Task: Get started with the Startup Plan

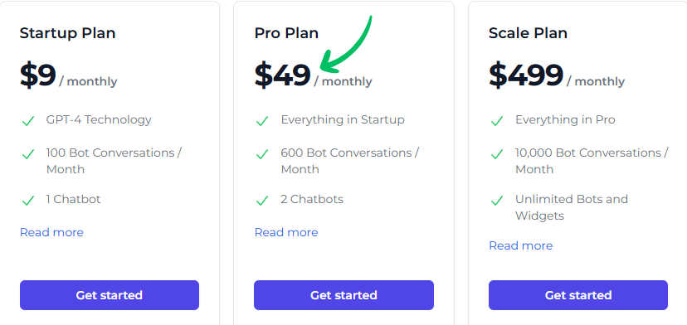Action: [110, 295]
